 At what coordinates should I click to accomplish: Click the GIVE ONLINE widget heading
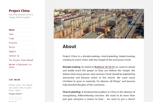tap(15, 80)
